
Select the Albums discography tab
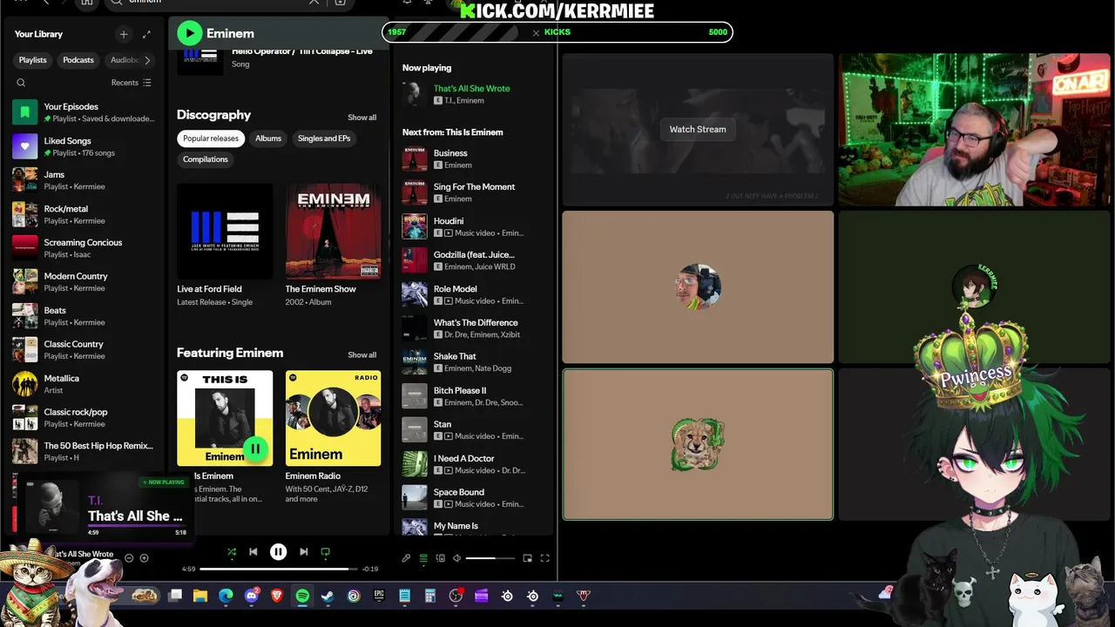click(x=268, y=138)
